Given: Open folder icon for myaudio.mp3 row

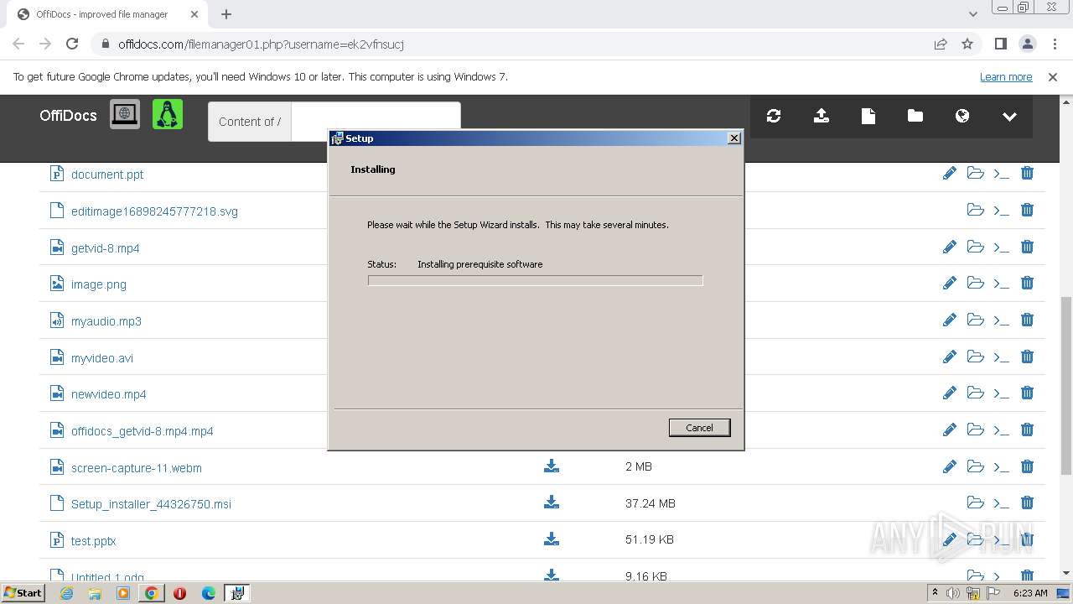Looking at the screenshot, I should coord(975,320).
